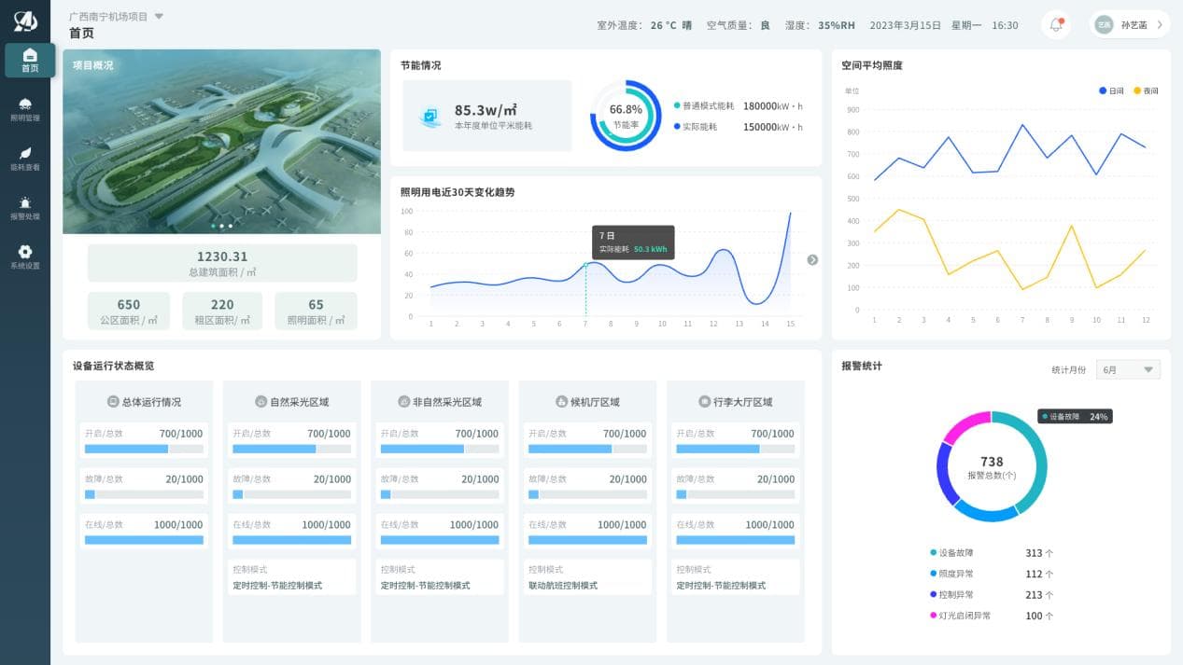
Task: Click the app logo in top-left corner
Action: click(25, 21)
